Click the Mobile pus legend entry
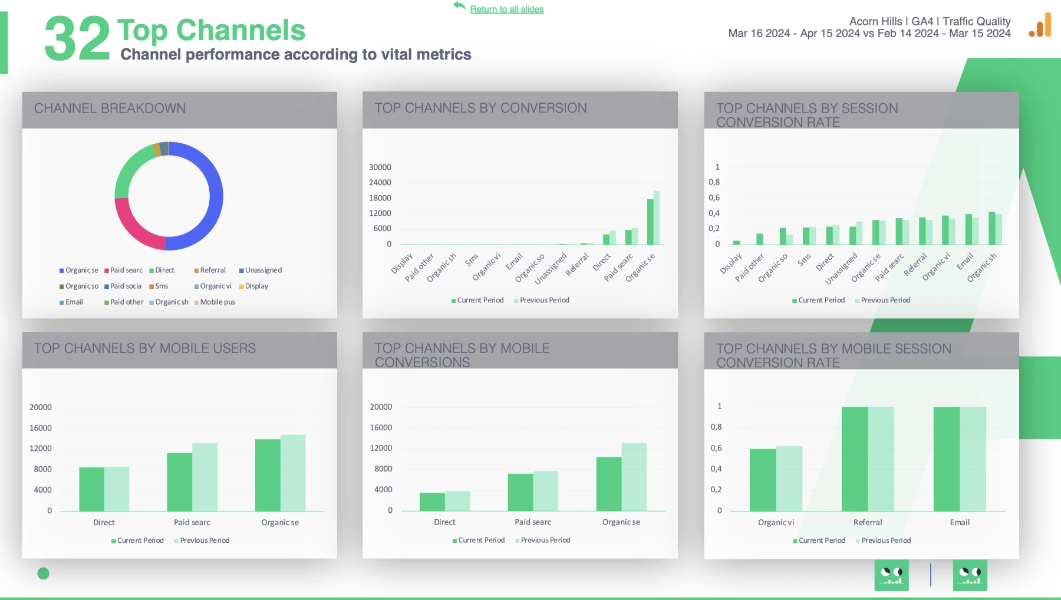 point(215,302)
